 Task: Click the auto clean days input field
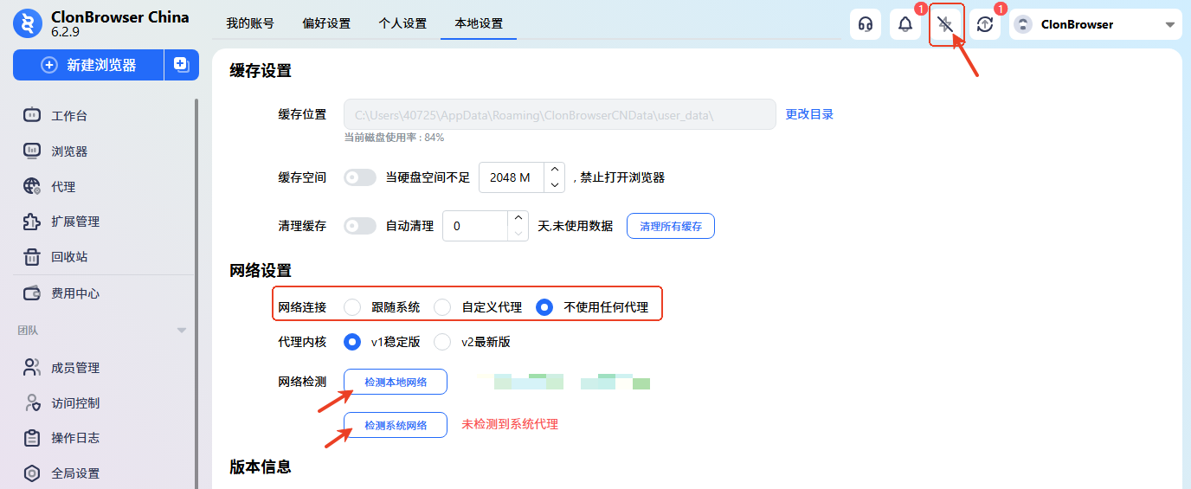click(x=475, y=226)
